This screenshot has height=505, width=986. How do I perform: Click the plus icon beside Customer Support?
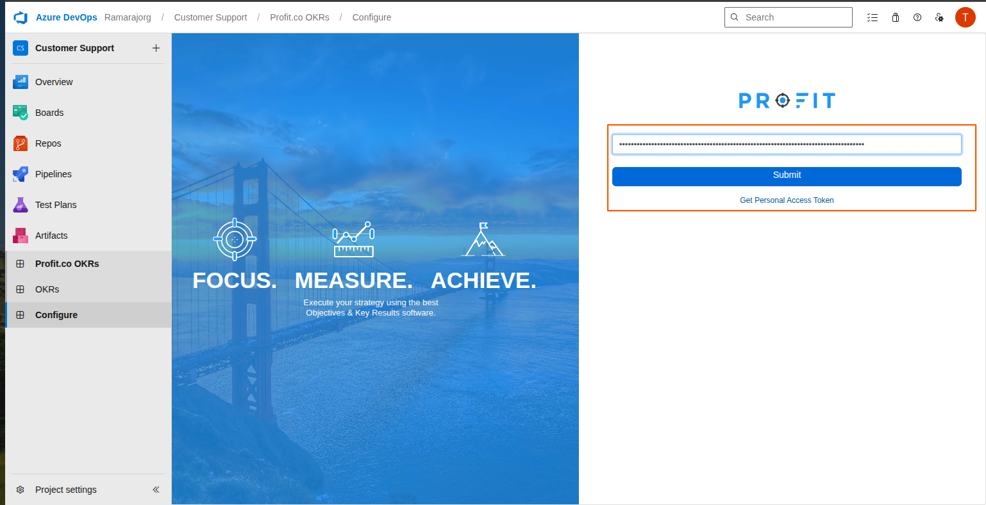click(156, 48)
